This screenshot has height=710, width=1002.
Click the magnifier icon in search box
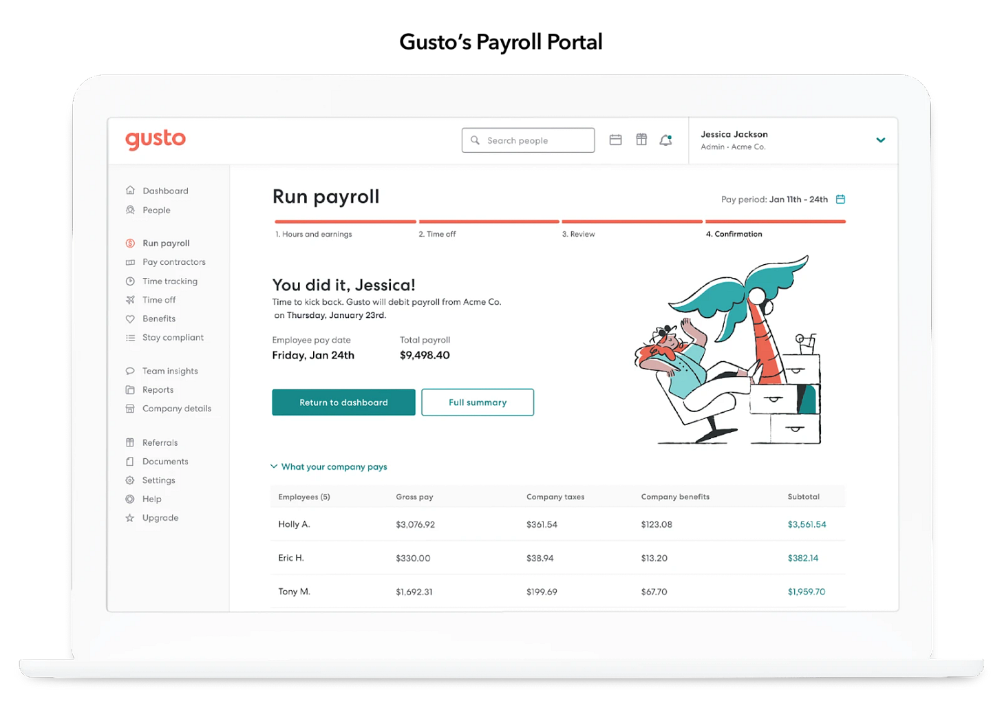[475, 140]
